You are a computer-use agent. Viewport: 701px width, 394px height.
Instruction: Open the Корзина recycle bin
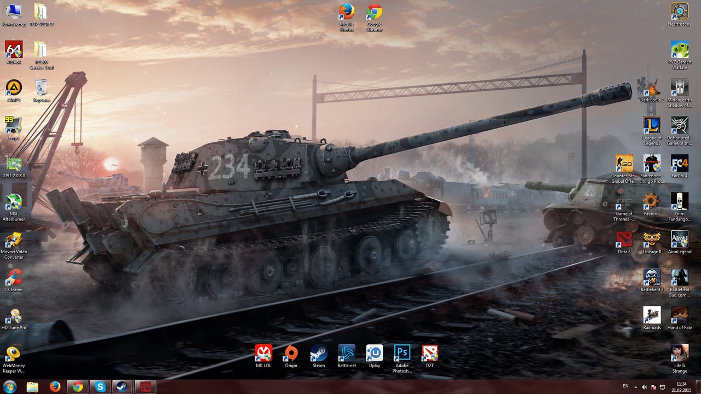click(x=41, y=91)
